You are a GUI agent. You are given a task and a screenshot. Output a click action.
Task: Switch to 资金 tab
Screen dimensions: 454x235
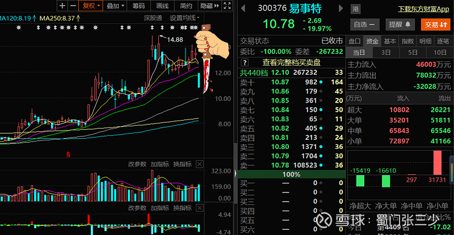coord(372,41)
